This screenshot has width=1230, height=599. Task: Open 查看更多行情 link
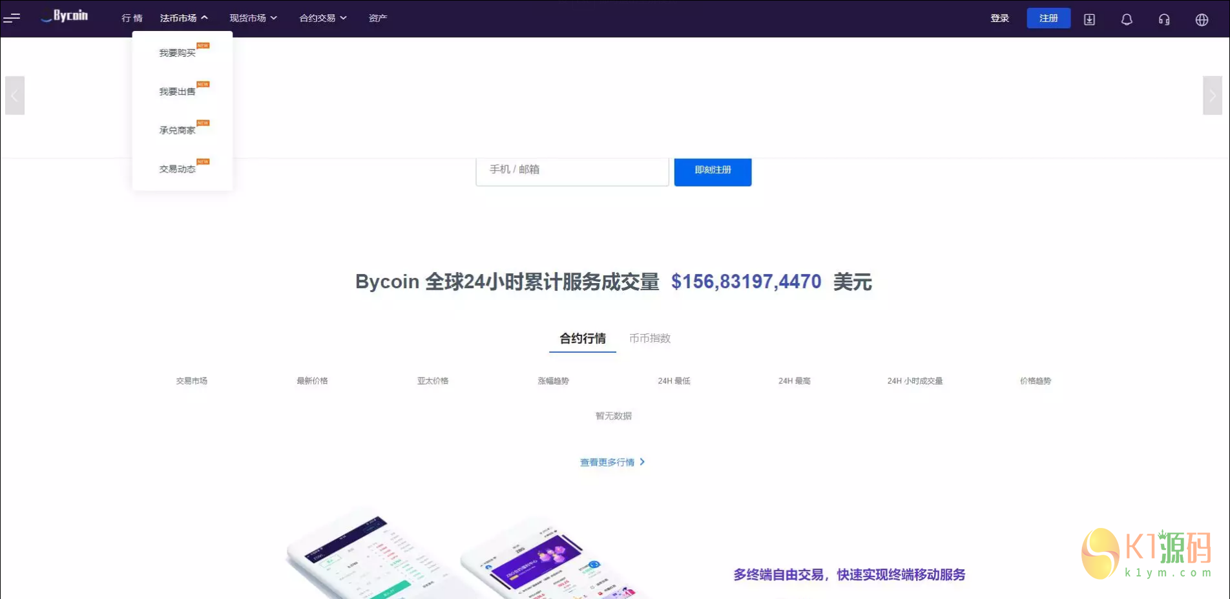click(612, 462)
